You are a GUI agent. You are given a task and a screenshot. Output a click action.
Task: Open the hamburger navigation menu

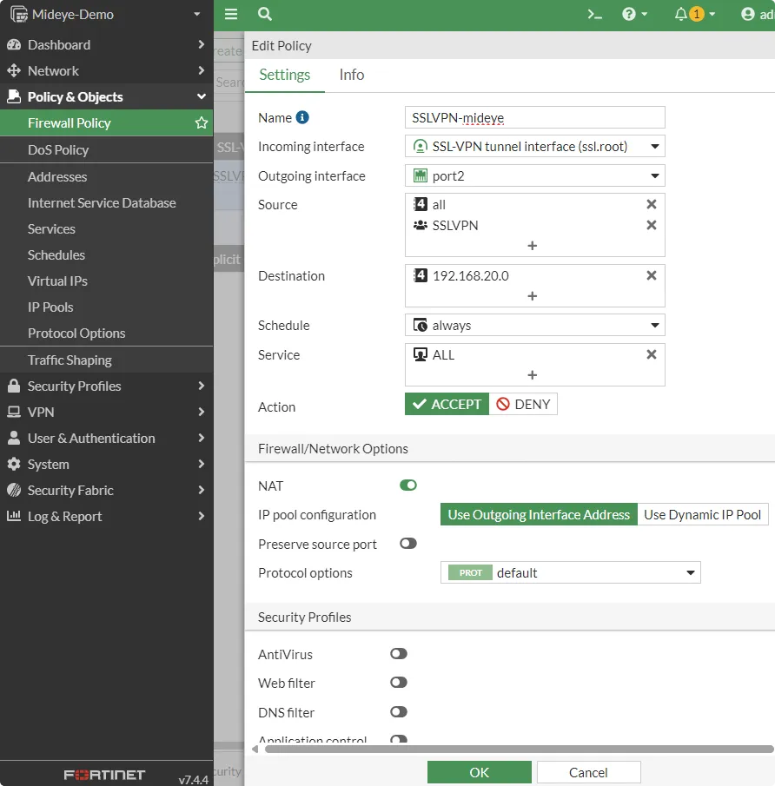pos(230,15)
